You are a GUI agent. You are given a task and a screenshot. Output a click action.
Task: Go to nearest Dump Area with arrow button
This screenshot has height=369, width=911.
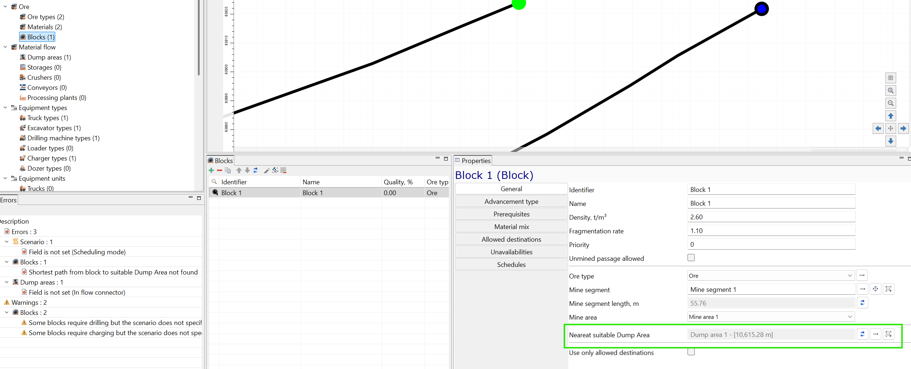(x=876, y=334)
